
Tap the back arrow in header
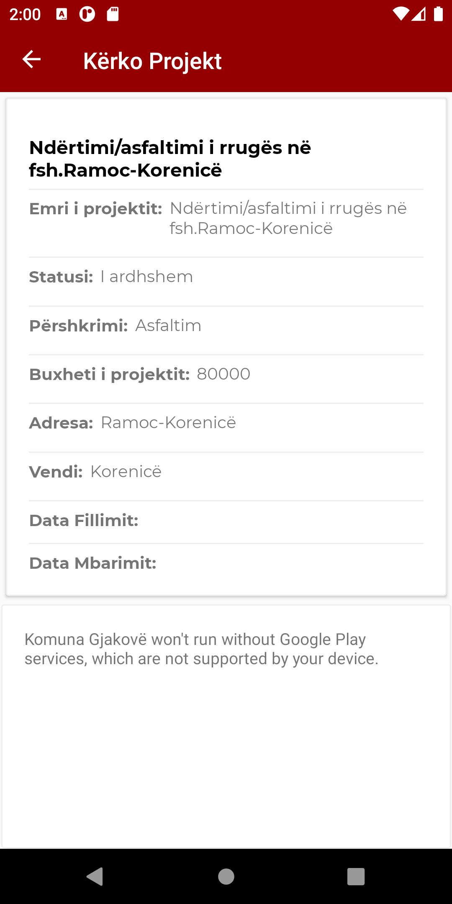31,59
